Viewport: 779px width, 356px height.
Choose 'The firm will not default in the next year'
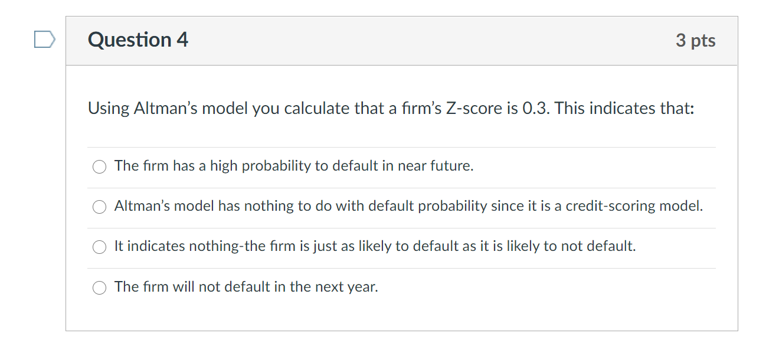(247, 287)
